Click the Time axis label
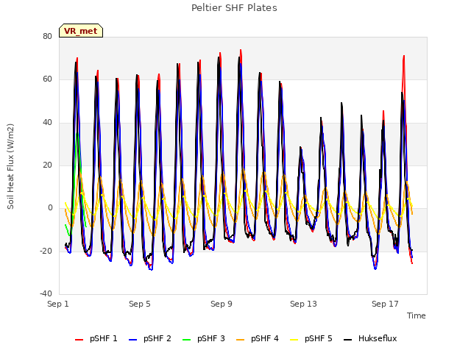The height and width of the screenshot is (353, 471). tap(417, 315)
